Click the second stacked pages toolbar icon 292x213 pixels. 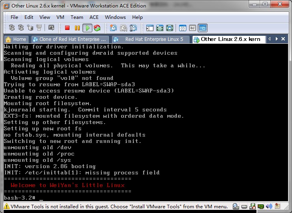tap(21, 28)
